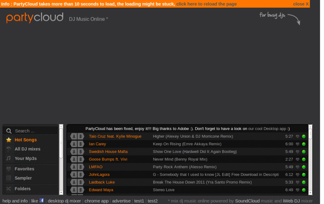
Task: Open SoundCloud footer link
Action: pyautogui.click(x=247, y=201)
